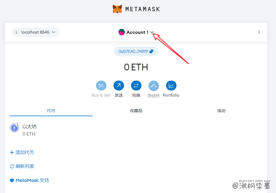
Task: Click Refresh list (刷新列表) link
Action: (22, 166)
